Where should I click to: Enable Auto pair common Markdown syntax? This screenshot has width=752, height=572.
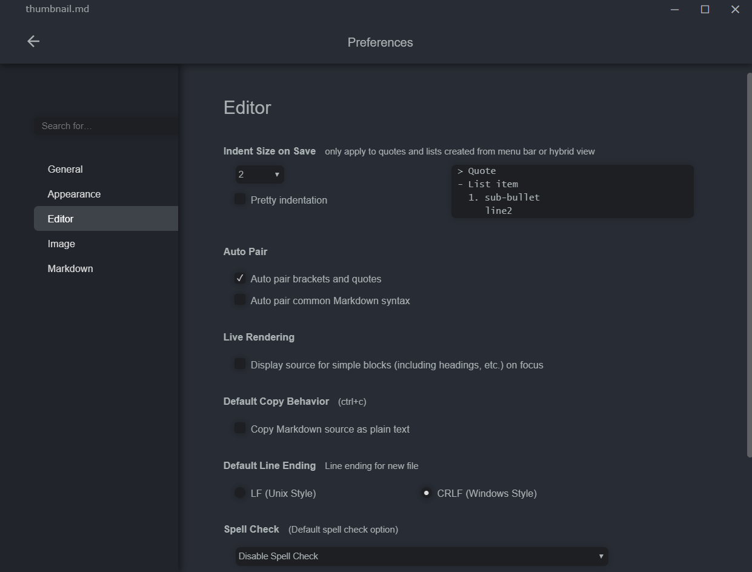pyautogui.click(x=240, y=299)
